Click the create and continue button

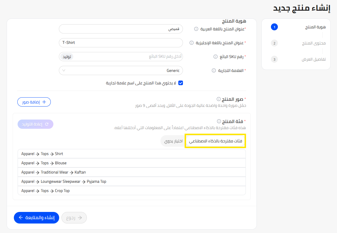[36, 218]
